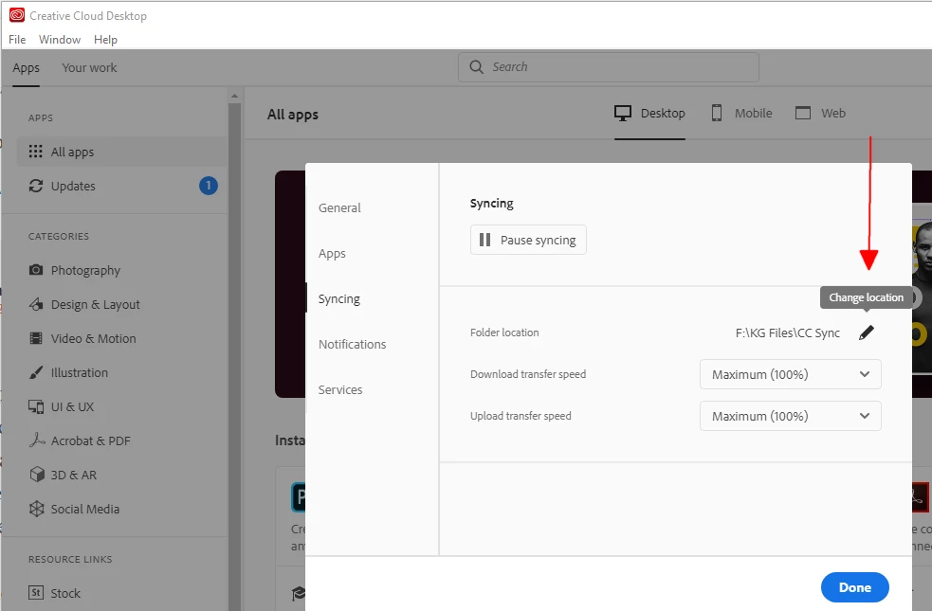Click the Social Media icon
This screenshot has width=932, height=611.
click(37, 509)
